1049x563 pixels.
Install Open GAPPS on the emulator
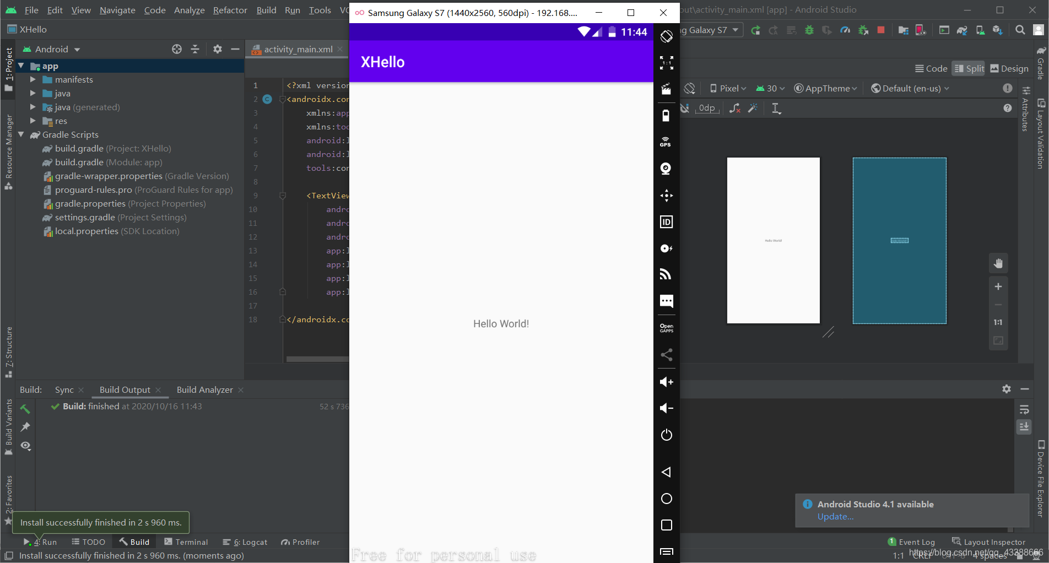pos(667,328)
